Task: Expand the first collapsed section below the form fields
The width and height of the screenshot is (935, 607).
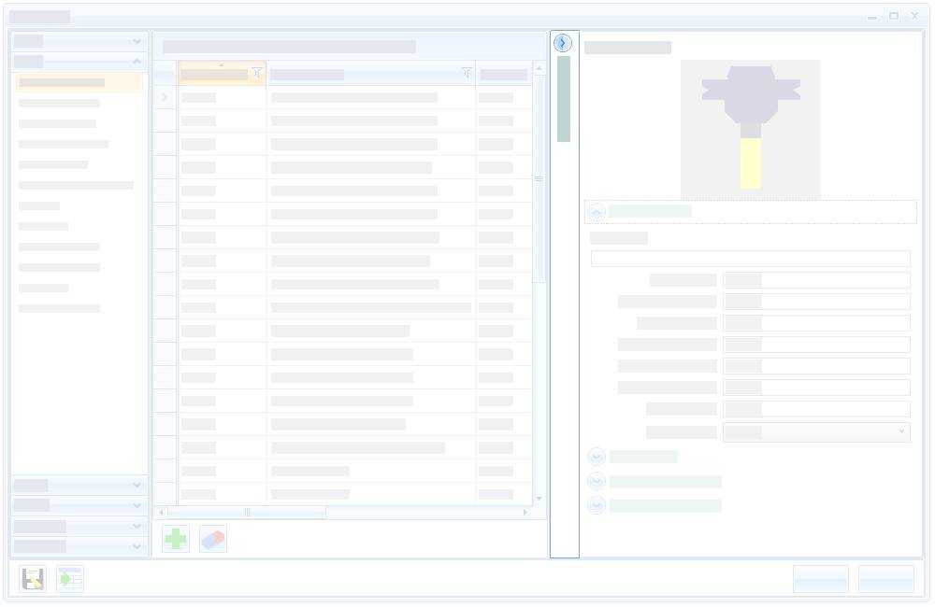Action: pyautogui.click(x=597, y=457)
